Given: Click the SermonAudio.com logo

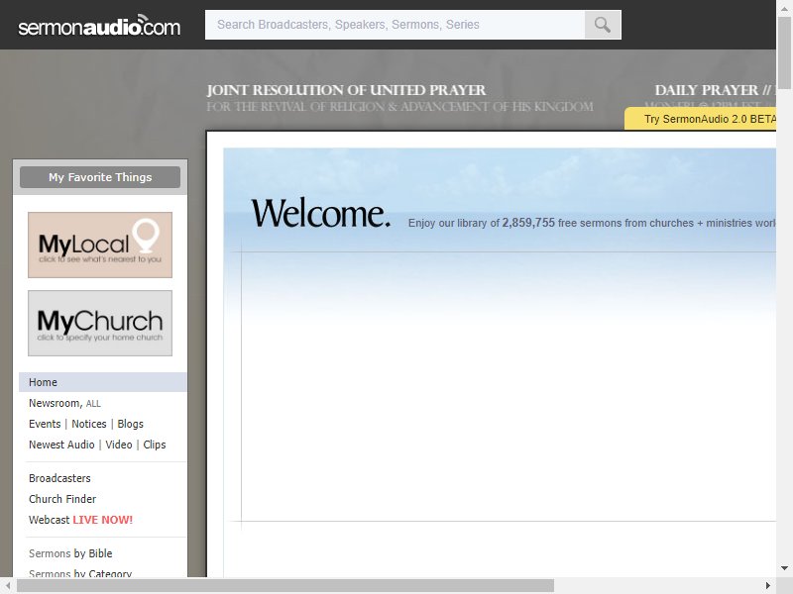Looking at the screenshot, I should point(99,26).
